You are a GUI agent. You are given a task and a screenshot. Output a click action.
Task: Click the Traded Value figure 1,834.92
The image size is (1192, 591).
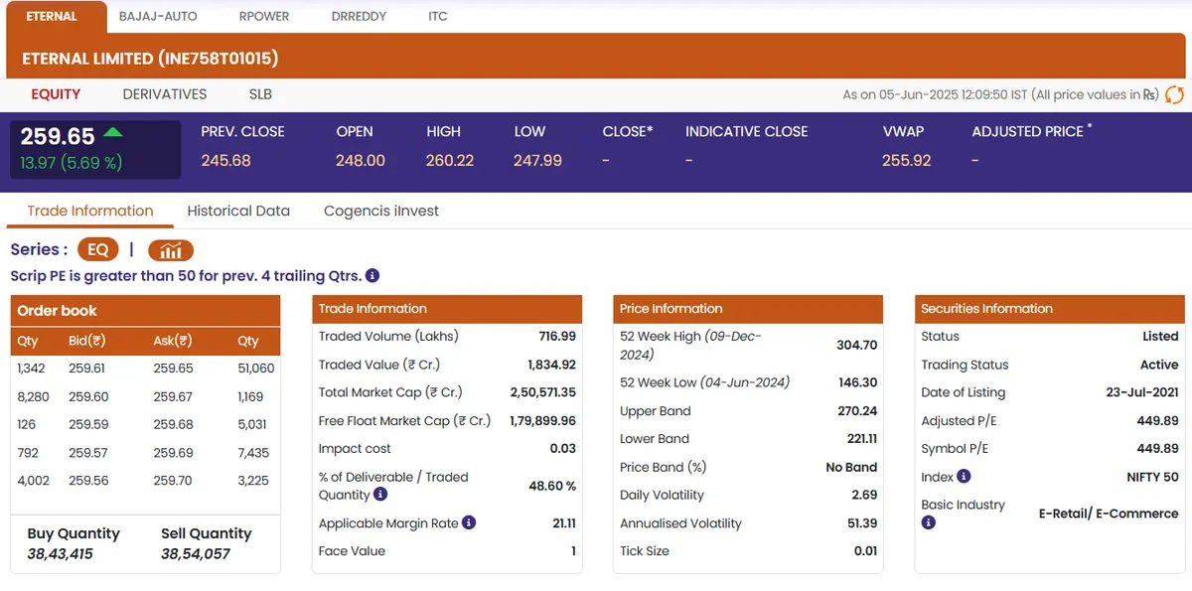pos(551,365)
